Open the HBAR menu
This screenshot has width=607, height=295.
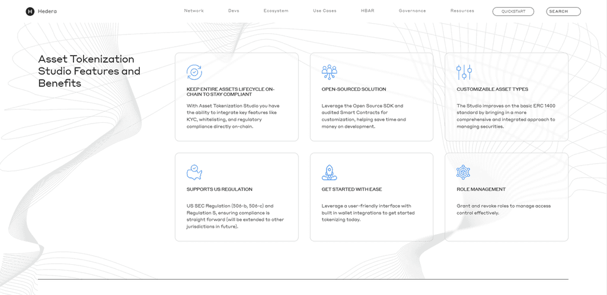click(x=368, y=11)
